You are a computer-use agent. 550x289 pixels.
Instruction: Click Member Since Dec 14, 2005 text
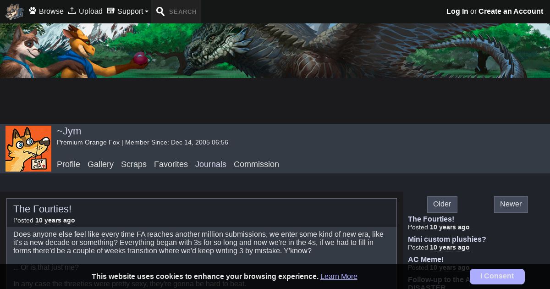176,143
